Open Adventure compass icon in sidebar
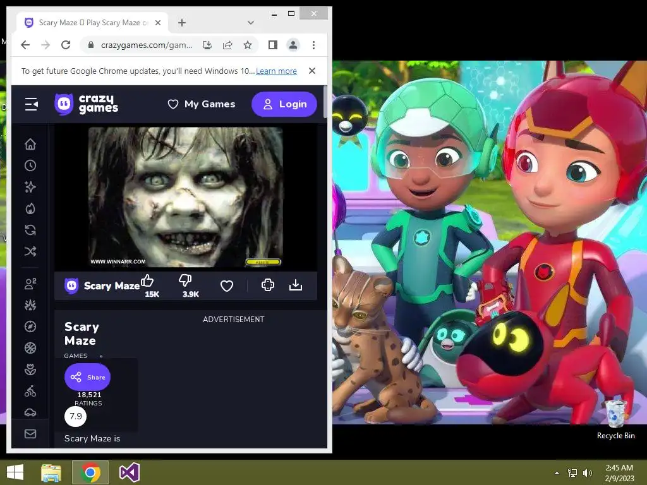Image resolution: width=647 pixels, height=485 pixels. point(30,326)
